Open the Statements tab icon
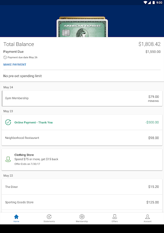164x233 pixels. 49,217
